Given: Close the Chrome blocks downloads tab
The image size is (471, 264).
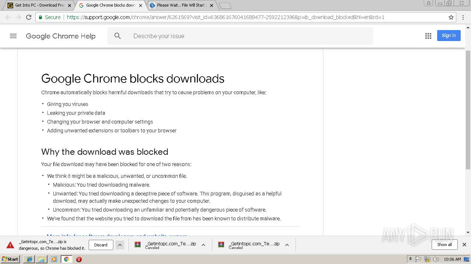Looking at the screenshot, I should click(141, 5).
